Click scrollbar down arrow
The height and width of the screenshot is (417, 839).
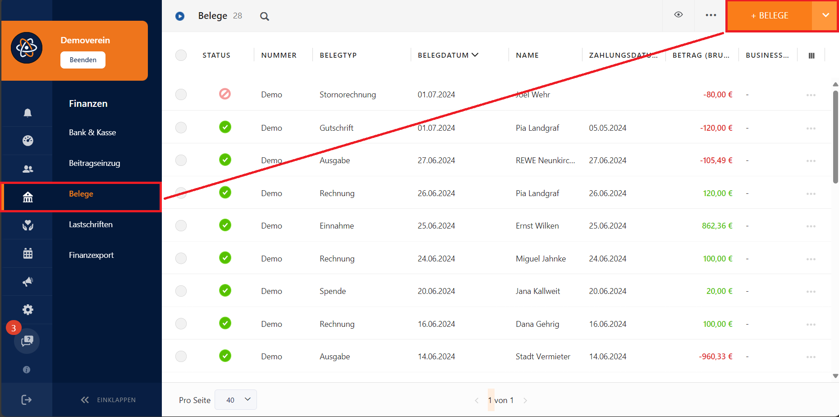(x=835, y=376)
